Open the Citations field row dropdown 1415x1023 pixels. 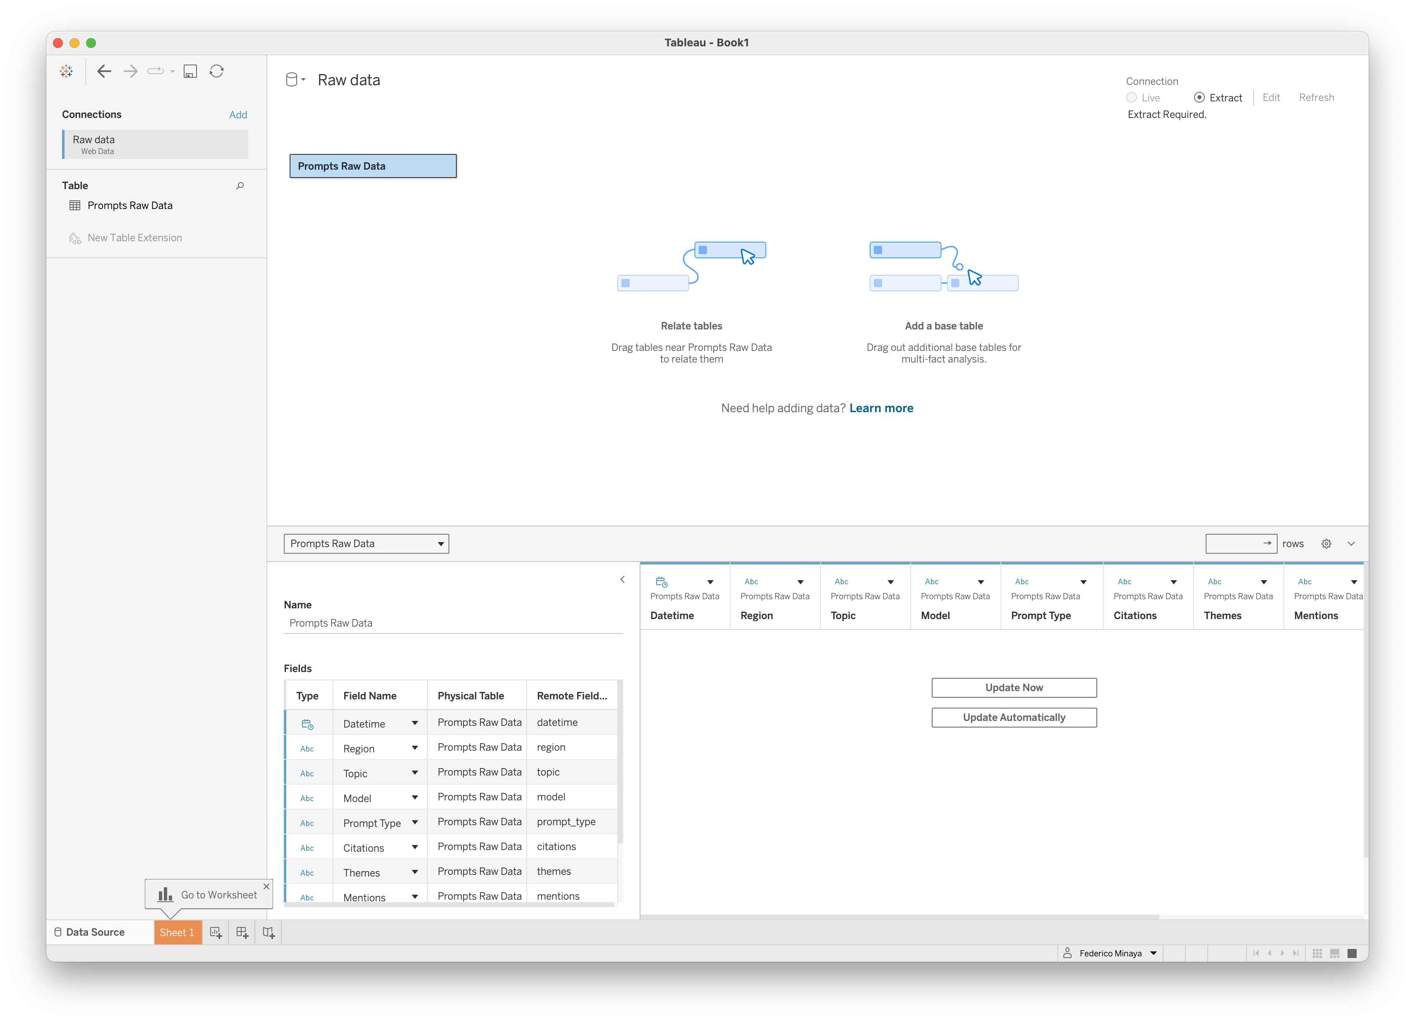pyautogui.click(x=415, y=847)
